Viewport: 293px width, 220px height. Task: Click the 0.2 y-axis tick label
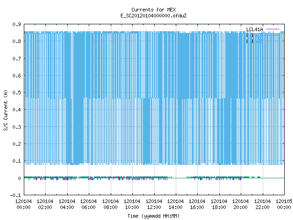[x=16, y=144]
